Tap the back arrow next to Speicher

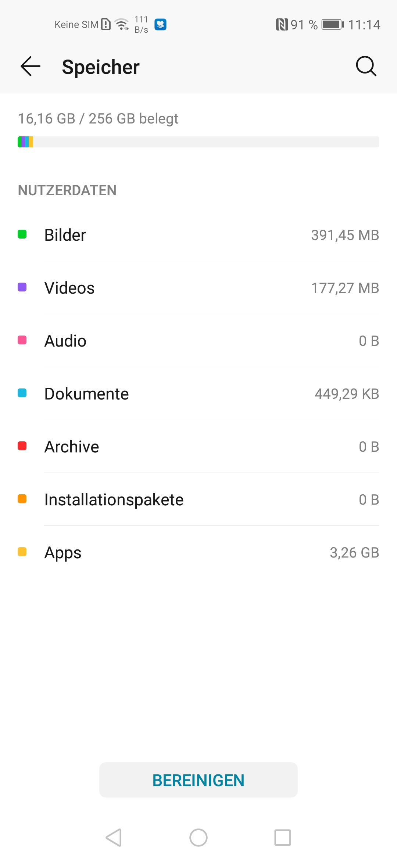31,67
